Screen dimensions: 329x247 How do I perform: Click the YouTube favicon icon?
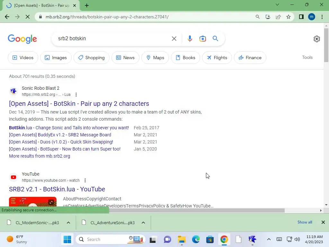[13, 177]
